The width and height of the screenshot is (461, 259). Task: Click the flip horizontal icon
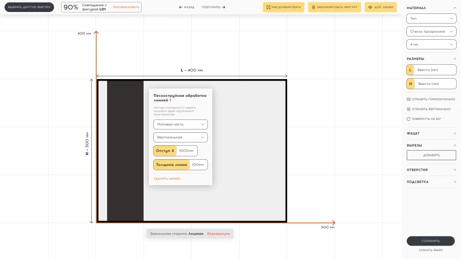(x=408, y=99)
